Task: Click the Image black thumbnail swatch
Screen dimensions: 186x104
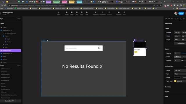Action: (177, 77)
